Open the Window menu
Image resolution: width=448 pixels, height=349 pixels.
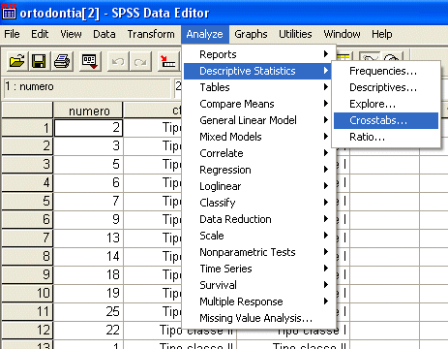[342, 34]
